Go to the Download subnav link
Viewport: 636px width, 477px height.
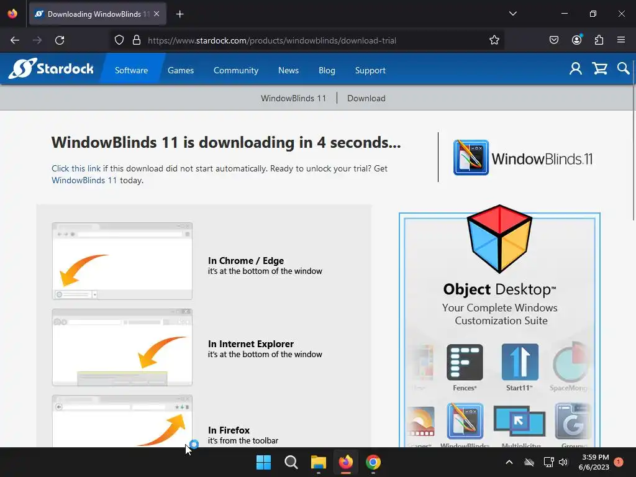tap(366, 98)
